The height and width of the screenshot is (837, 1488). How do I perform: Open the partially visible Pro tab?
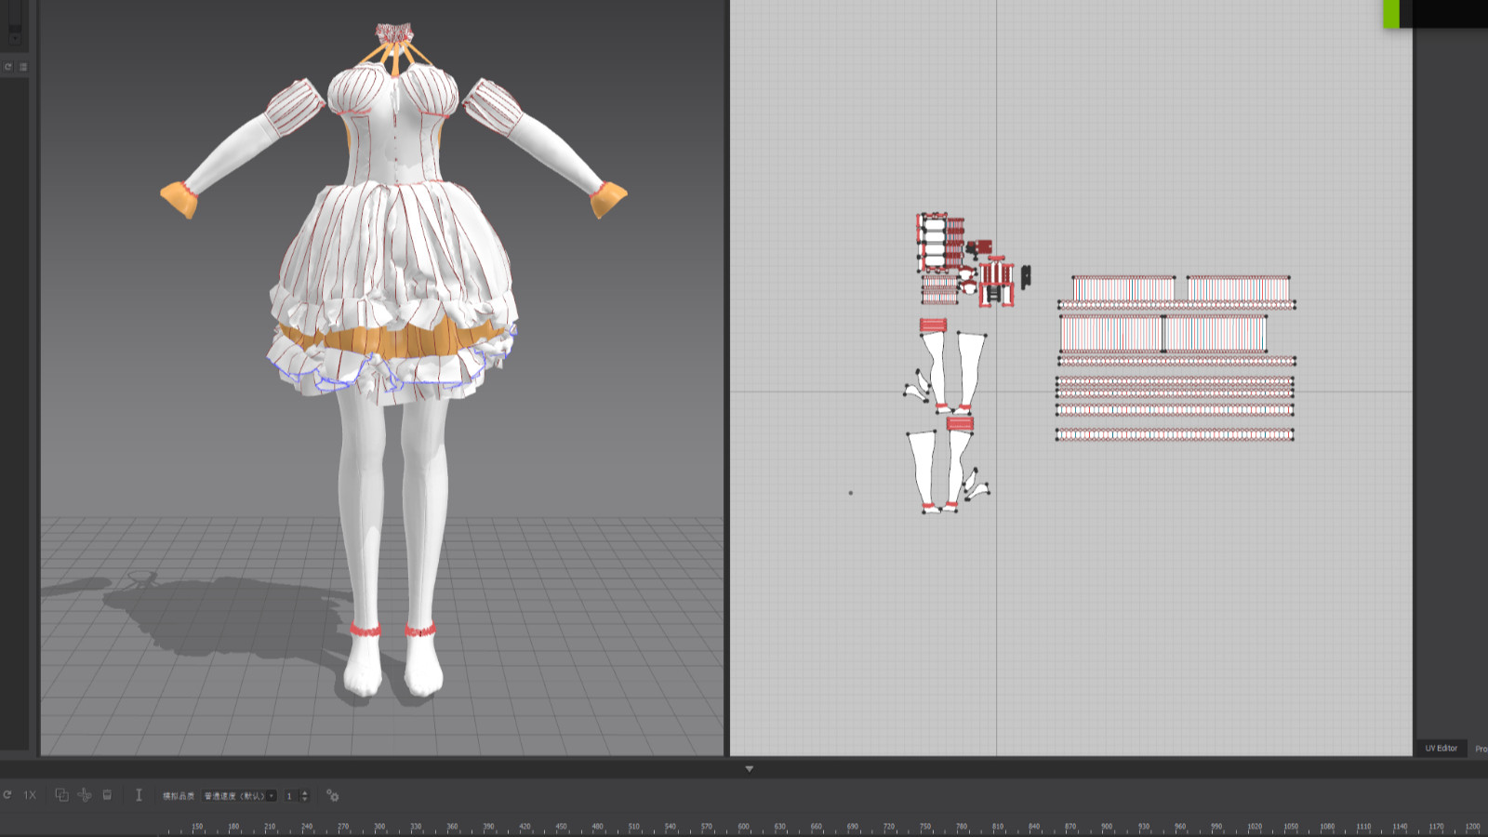(1480, 749)
